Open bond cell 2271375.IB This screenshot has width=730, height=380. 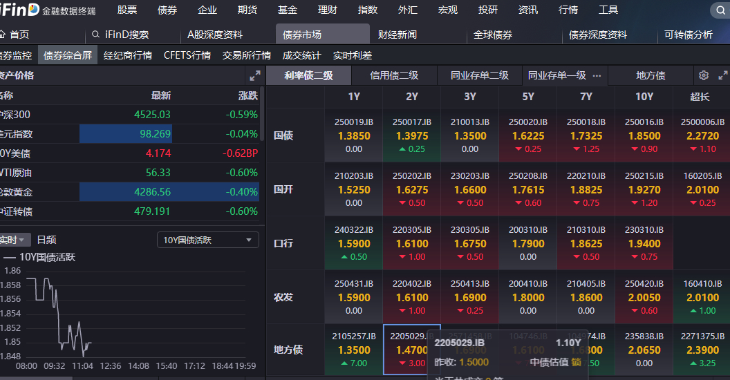pos(702,350)
